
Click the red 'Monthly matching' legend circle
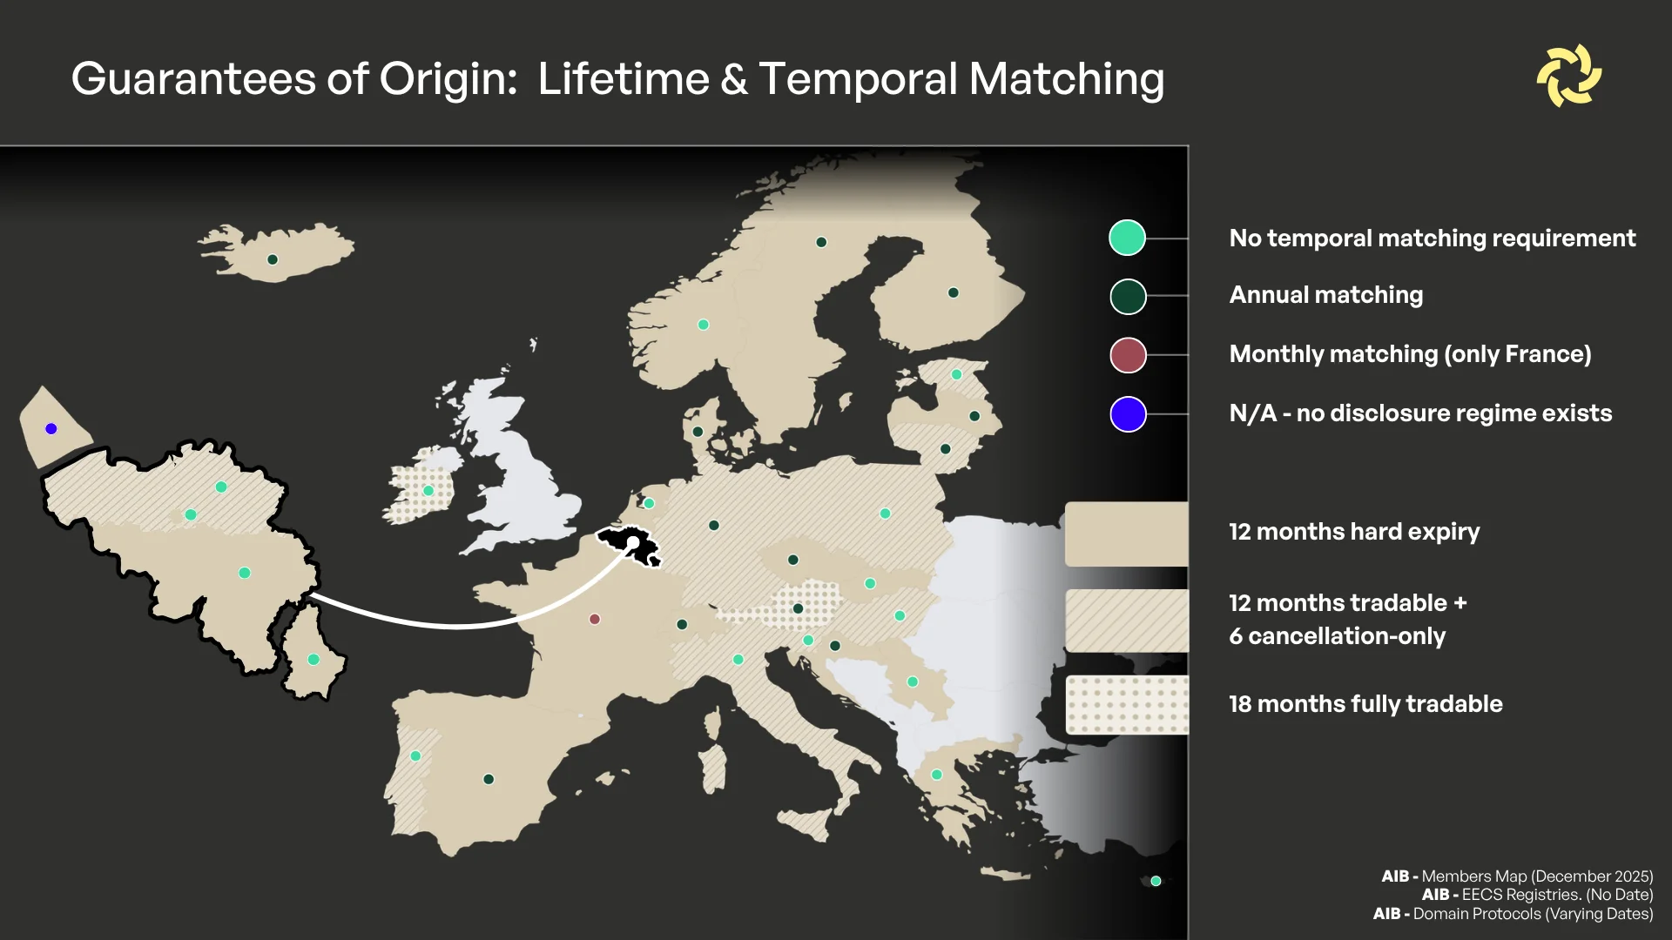1128,355
